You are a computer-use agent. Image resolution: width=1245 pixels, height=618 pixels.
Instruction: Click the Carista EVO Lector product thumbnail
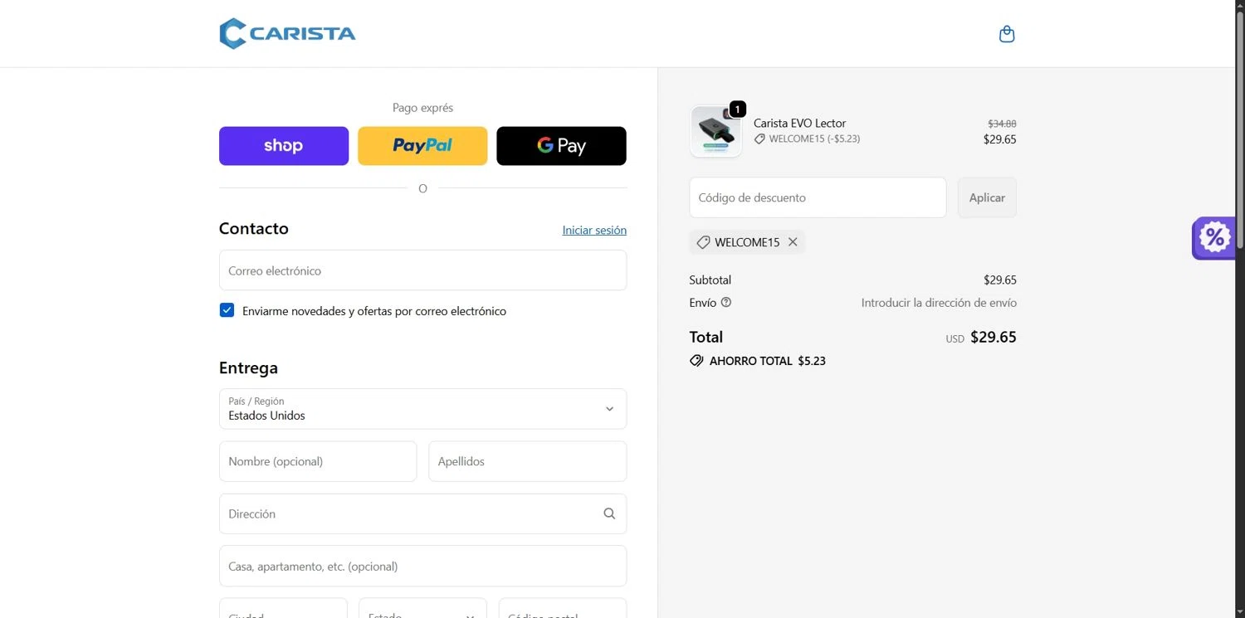[715, 131]
